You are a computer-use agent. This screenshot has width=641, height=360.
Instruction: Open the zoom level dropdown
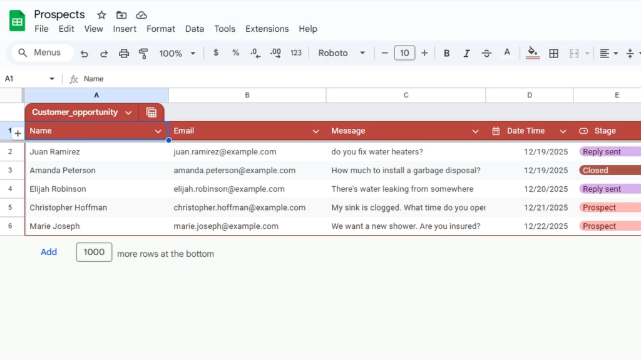pos(177,54)
